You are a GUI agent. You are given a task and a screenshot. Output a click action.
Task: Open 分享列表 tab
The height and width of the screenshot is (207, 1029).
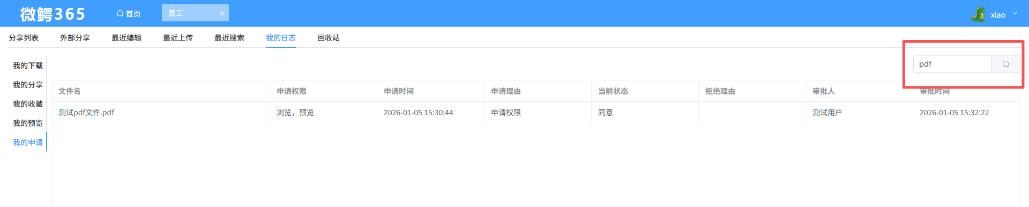click(24, 38)
